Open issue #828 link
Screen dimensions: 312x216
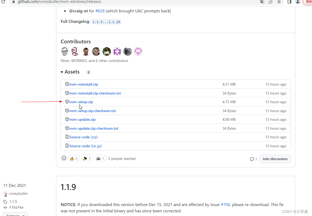100,11
